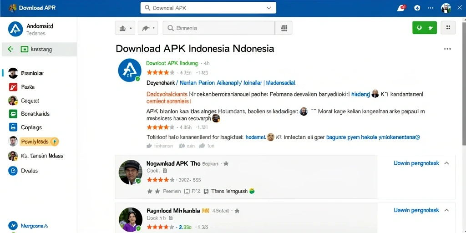Open the Dvalas sidebar item
466x233 pixels.
[29, 171]
